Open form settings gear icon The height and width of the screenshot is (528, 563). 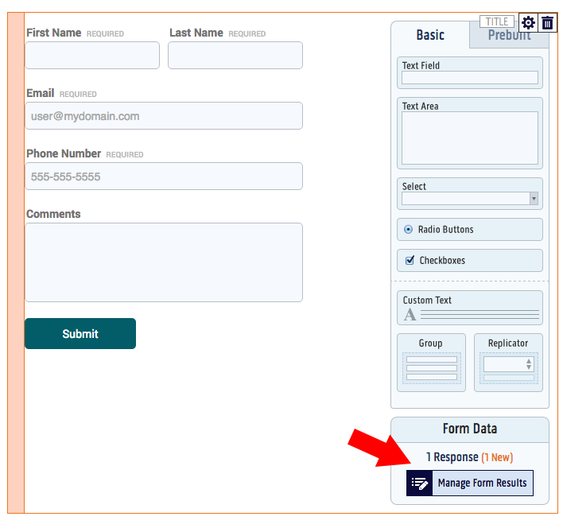(528, 23)
